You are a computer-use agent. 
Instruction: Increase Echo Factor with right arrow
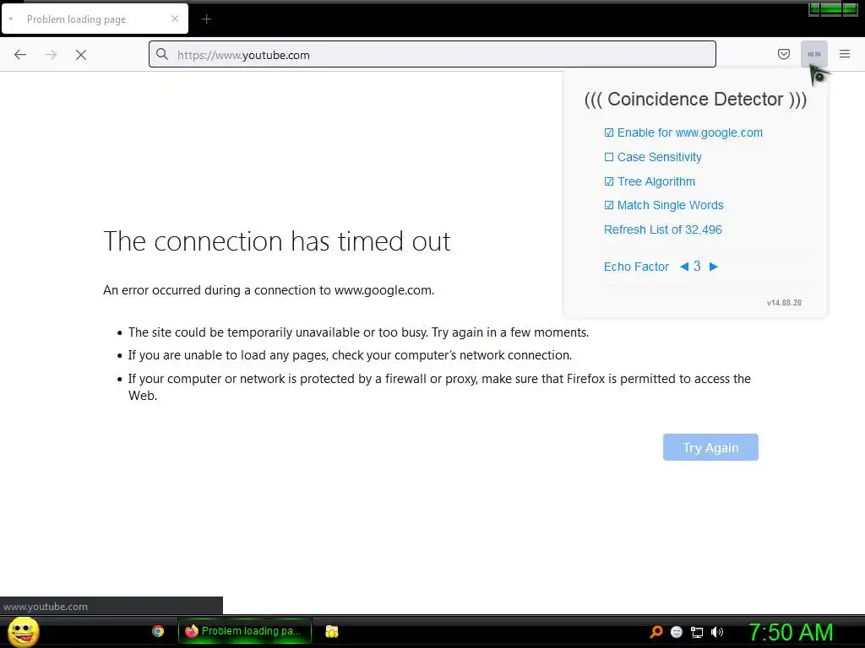tap(713, 267)
